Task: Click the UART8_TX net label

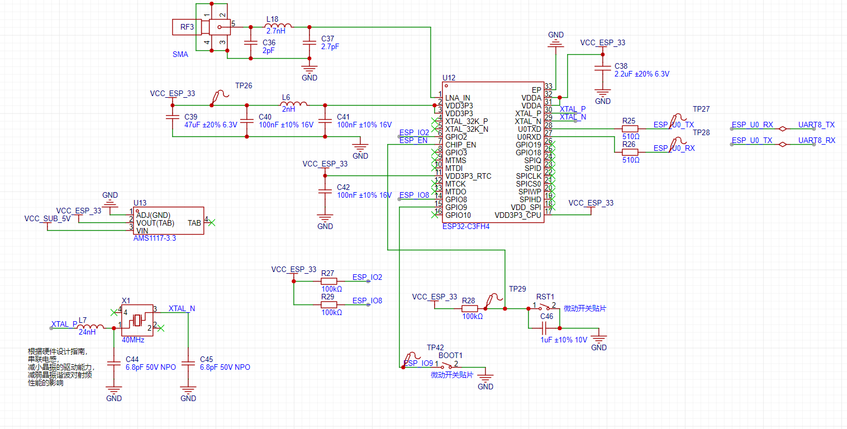Action: 816,125
